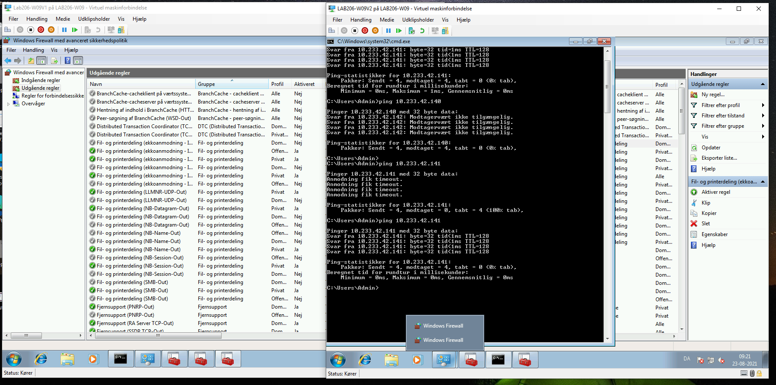Click cmd icon in W09V2 taskbar

pyautogui.click(x=498, y=360)
